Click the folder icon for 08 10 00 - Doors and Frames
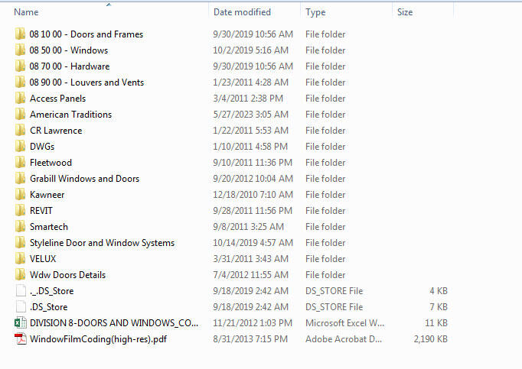The image size is (522, 369). (x=21, y=34)
